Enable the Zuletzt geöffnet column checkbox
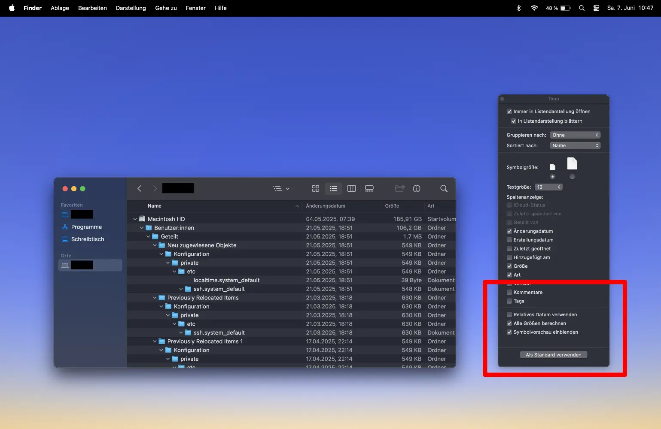The height and width of the screenshot is (429, 661). point(509,249)
